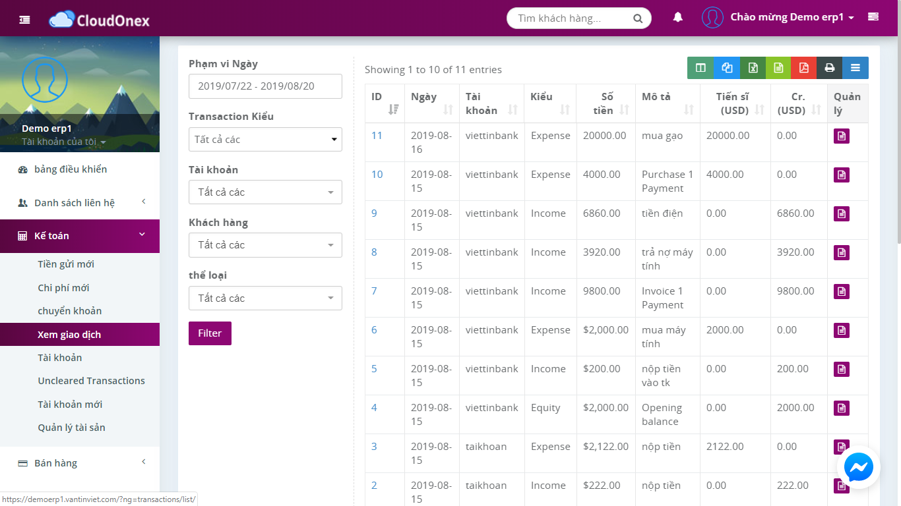Open transaction ID 8 link
The image size is (901, 506).
tap(374, 252)
